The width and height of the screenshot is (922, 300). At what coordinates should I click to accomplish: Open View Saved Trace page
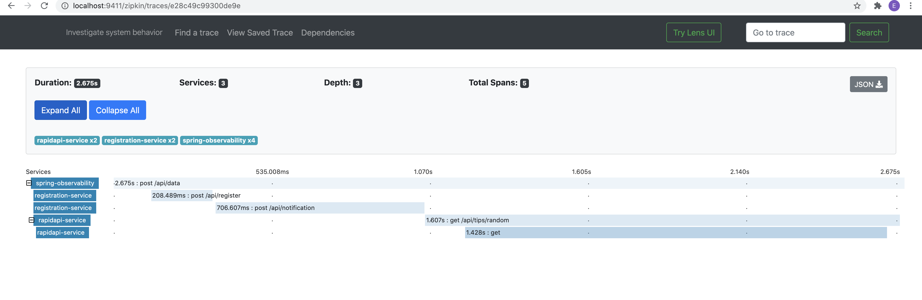coord(260,33)
